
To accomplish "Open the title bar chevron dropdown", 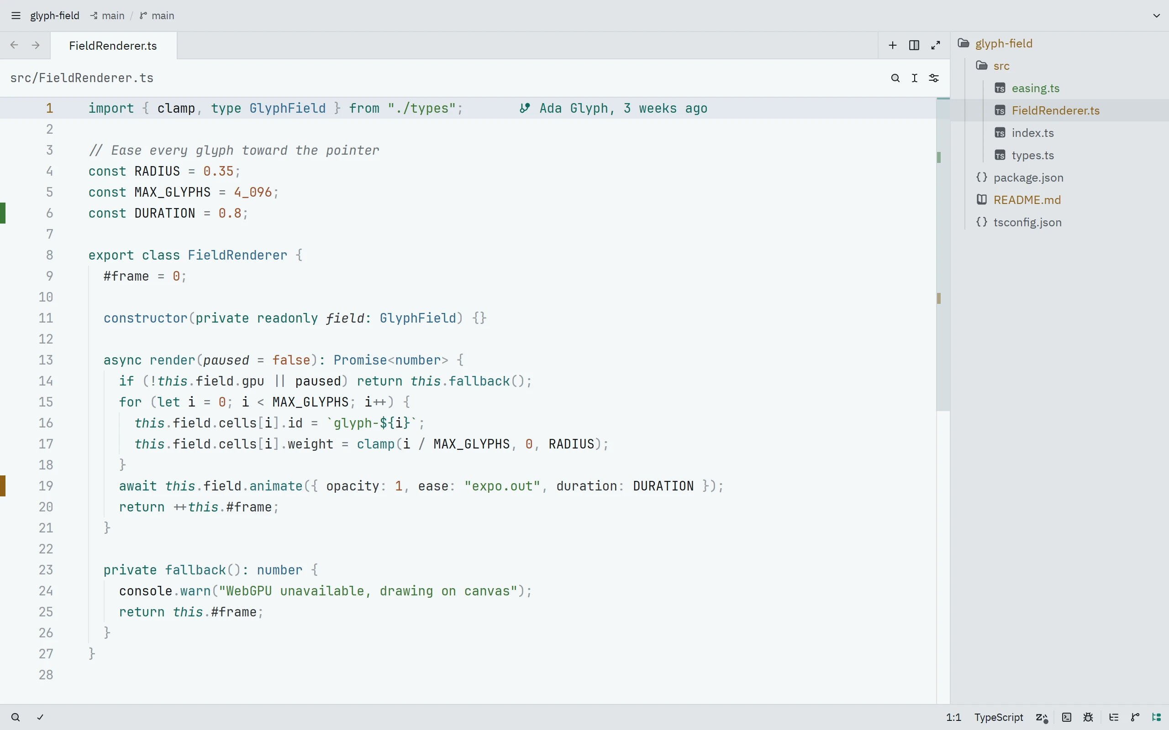I will click(1156, 16).
